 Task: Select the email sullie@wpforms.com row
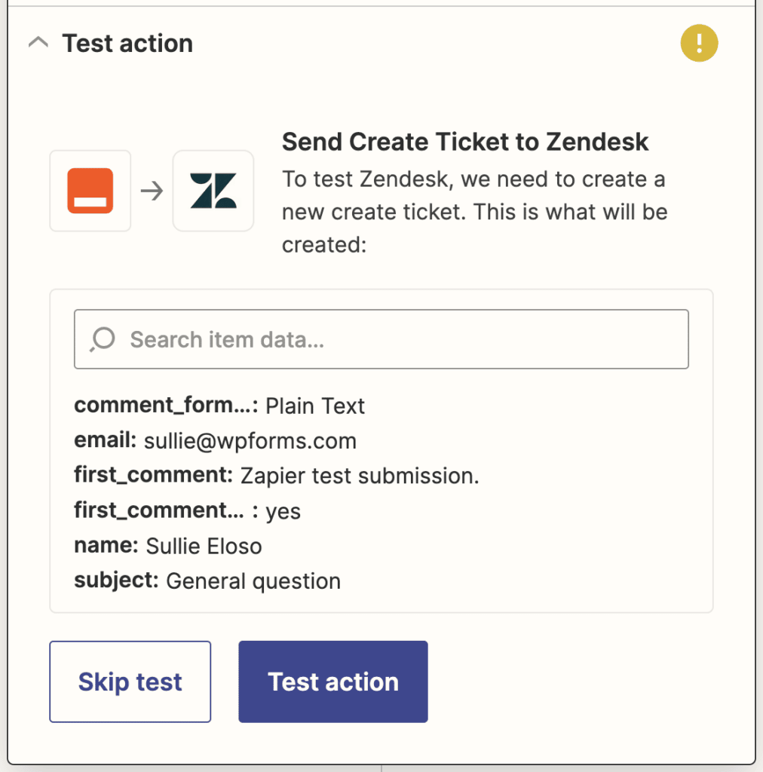click(215, 440)
